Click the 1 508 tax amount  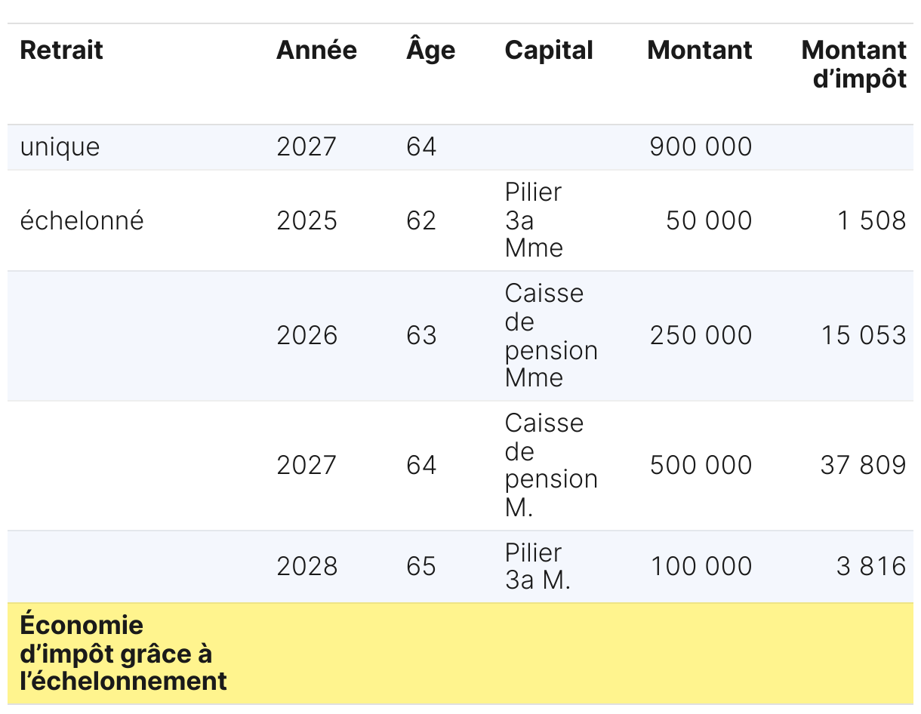(x=871, y=220)
